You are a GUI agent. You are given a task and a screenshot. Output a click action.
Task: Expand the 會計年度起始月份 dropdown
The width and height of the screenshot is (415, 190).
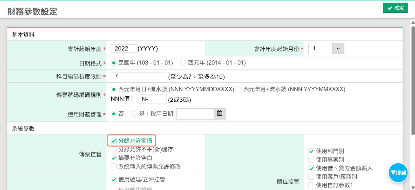[x=338, y=49]
